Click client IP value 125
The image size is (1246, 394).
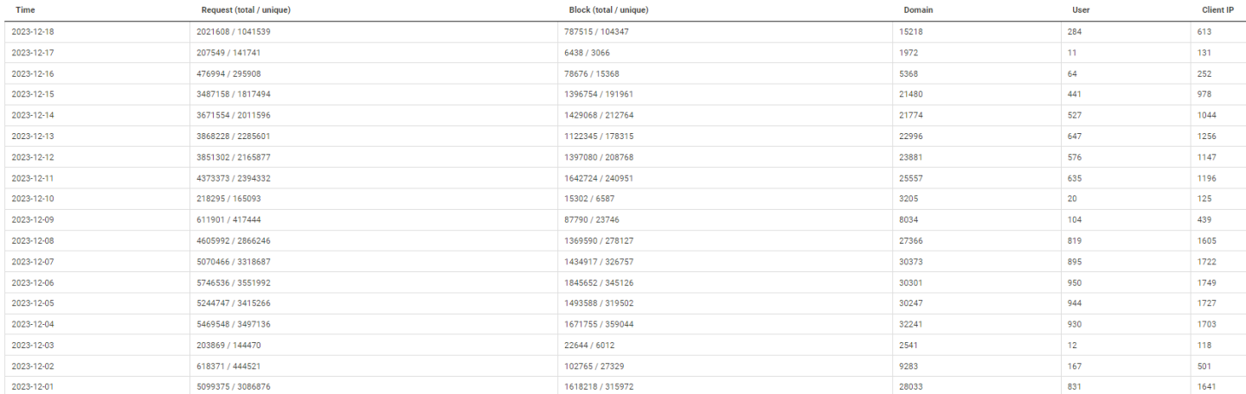pos(1204,199)
